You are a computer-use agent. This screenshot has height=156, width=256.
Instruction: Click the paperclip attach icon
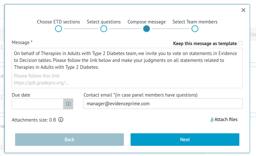(x=212, y=120)
